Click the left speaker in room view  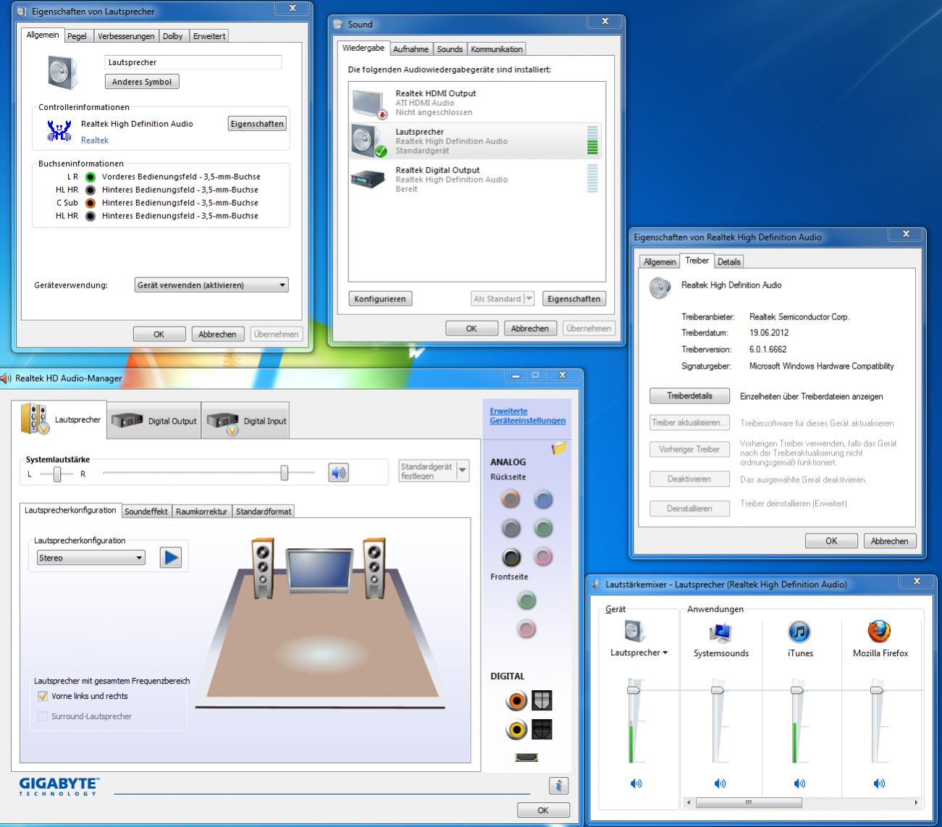pyautogui.click(x=263, y=568)
